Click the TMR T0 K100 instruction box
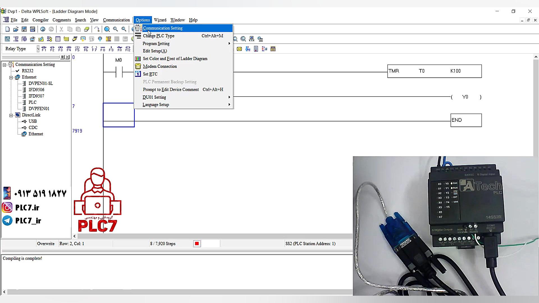 coord(434,71)
